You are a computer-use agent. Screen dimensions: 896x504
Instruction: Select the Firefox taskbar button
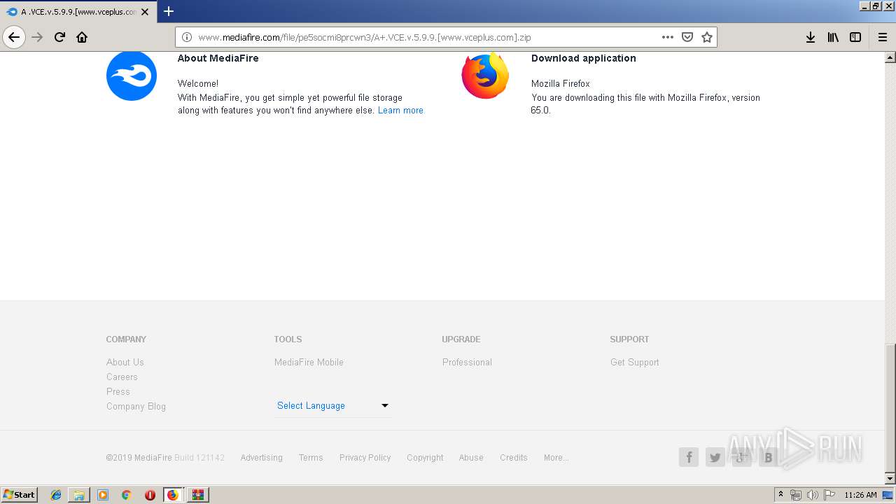pyautogui.click(x=174, y=495)
